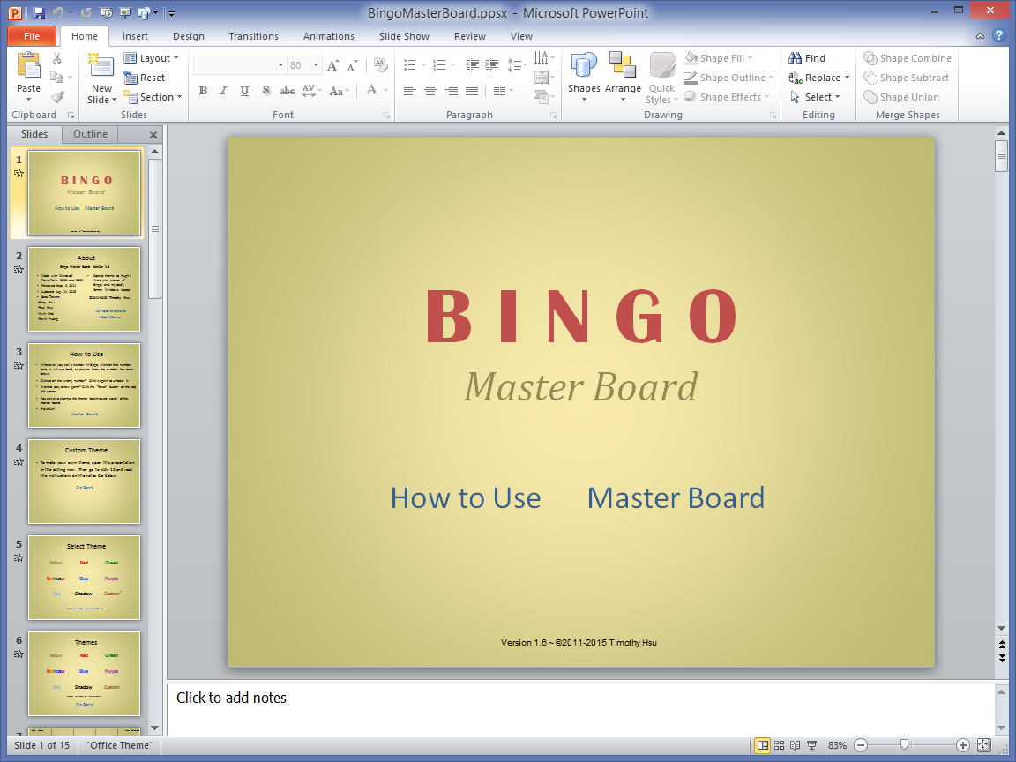Toggle Bold formatting
This screenshot has width=1016, height=762.
204,91
